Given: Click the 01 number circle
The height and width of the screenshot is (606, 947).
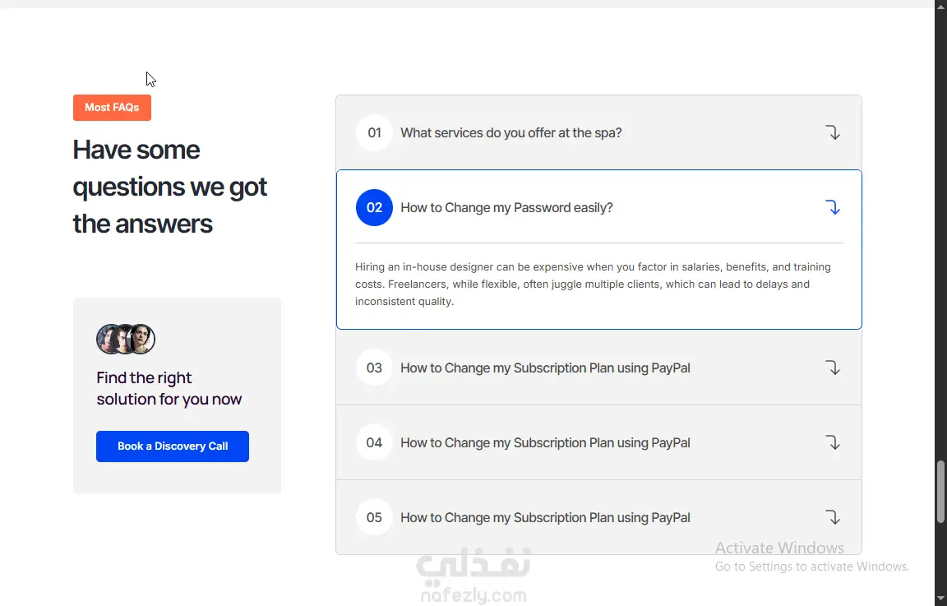Looking at the screenshot, I should pyautogui.click(x=374, y=132).
